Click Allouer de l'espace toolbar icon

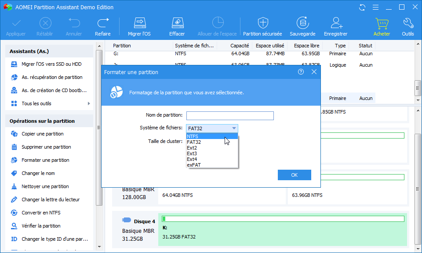[x=218, y=23]
